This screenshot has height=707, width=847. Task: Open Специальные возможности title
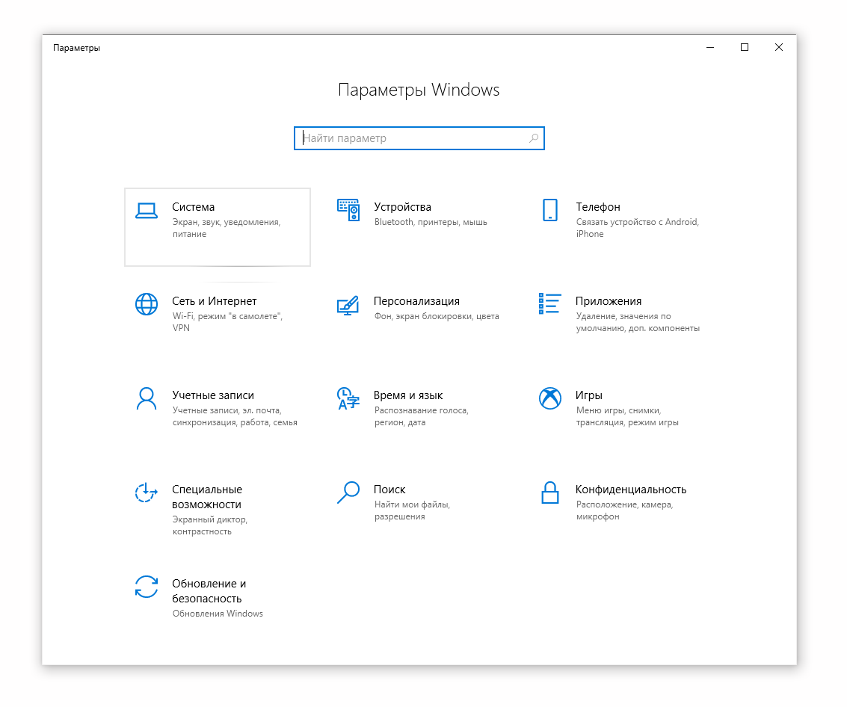coord(207,497)
